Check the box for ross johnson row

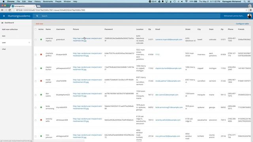[x=36, y=136]
